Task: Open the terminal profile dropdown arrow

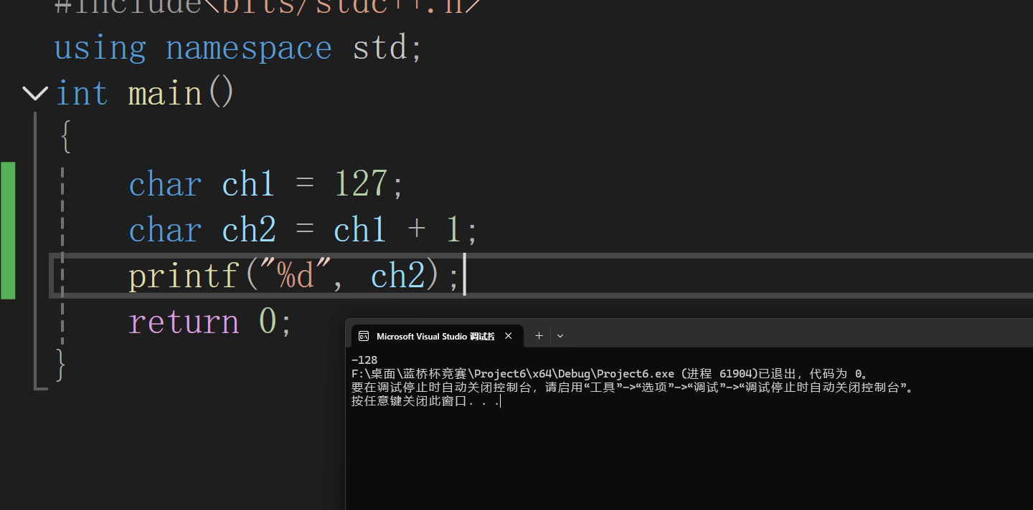Action: (560, 335)
